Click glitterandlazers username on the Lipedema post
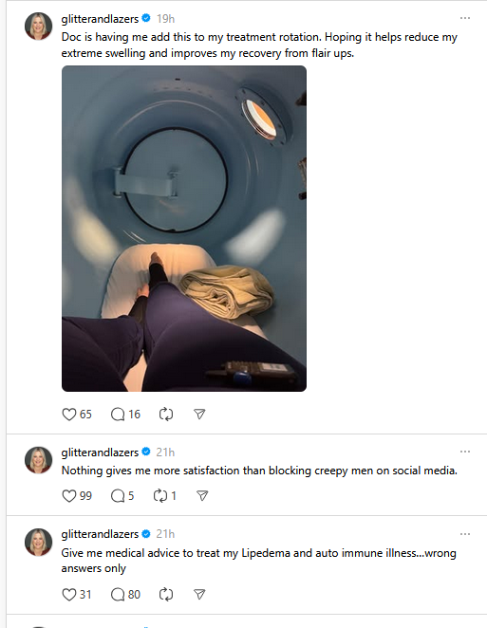This screenshot has width=487, height=628. pos(100,534)
